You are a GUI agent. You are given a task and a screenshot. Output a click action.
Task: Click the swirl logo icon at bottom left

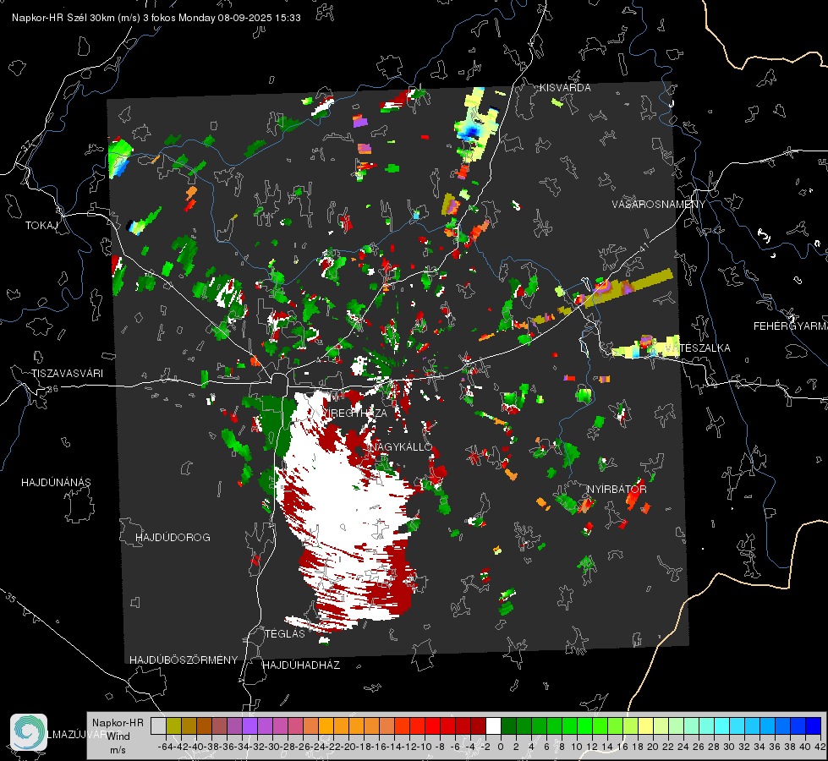point(29,732)
